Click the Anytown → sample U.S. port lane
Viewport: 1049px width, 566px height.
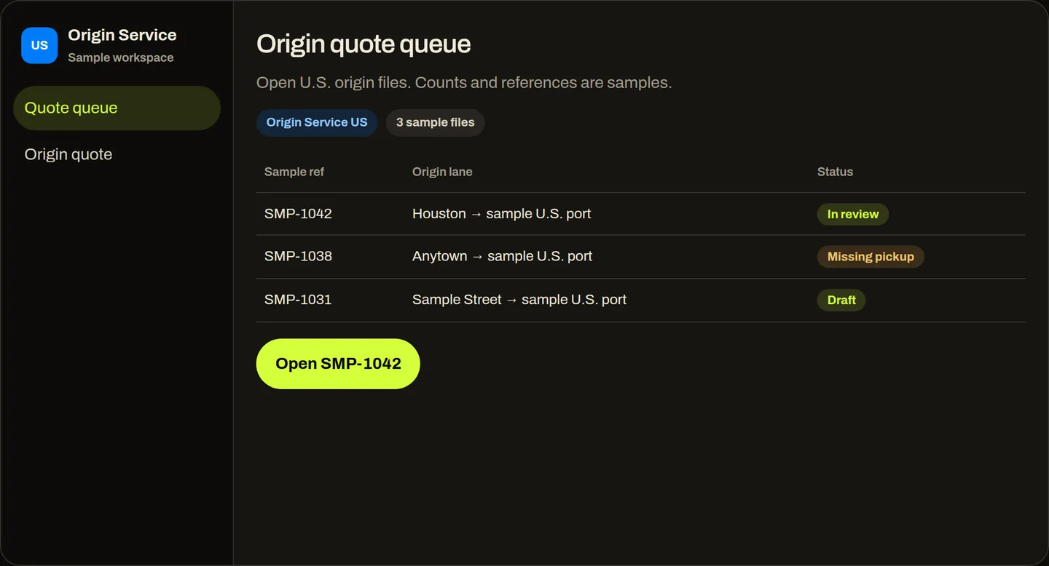pyautogui.click(x=503, y=256)
